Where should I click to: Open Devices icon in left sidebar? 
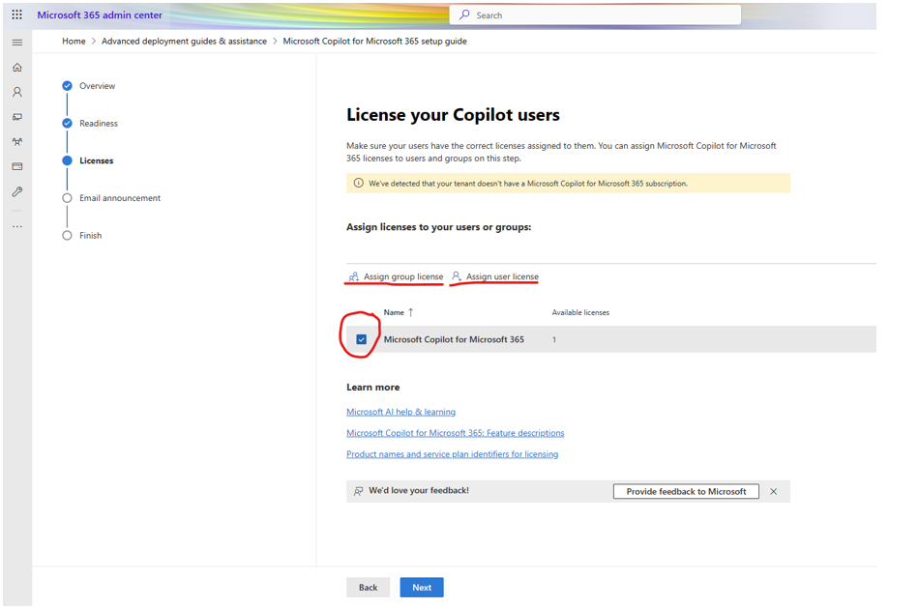coord(16,117)
